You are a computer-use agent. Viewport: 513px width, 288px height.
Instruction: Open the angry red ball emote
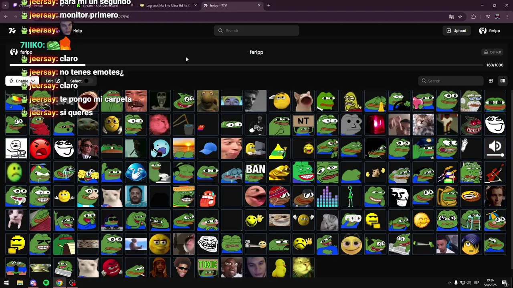(x=40, y=148)
